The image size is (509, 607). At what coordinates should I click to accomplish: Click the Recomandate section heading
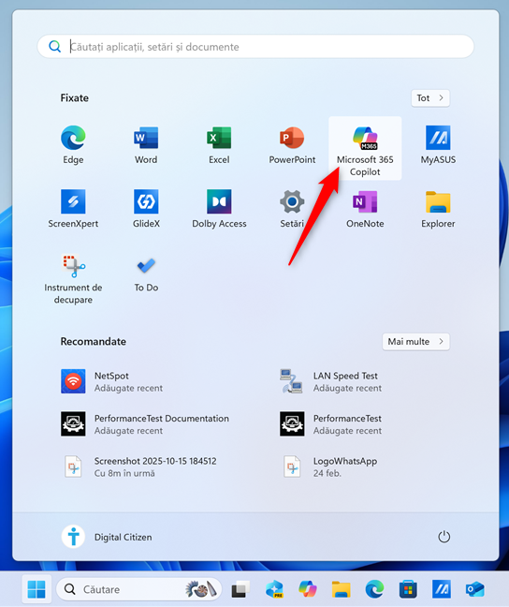click(x=94, y=341)
